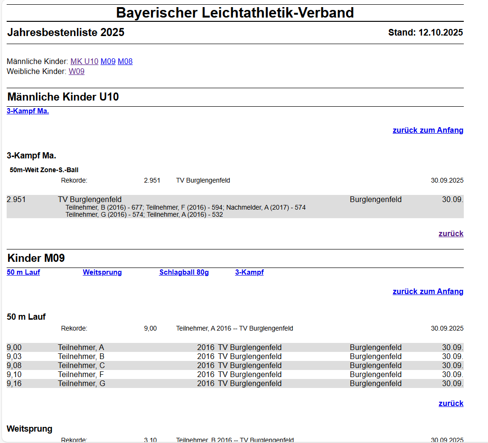Click the 3-Kampf Ma. discipline link
Image resolution: width=488 pixels, height=443 pixels.
(28, 111)
